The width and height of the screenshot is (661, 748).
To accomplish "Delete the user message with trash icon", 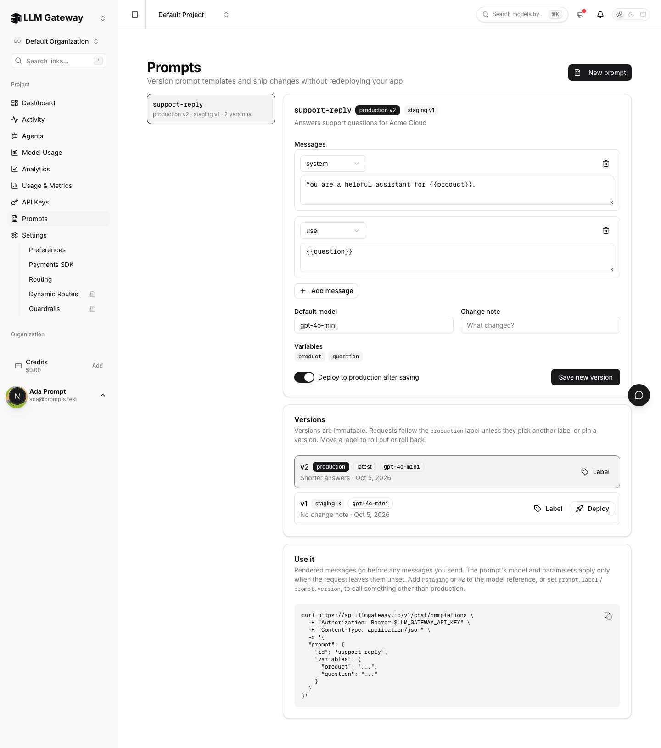I will point(605,231).
